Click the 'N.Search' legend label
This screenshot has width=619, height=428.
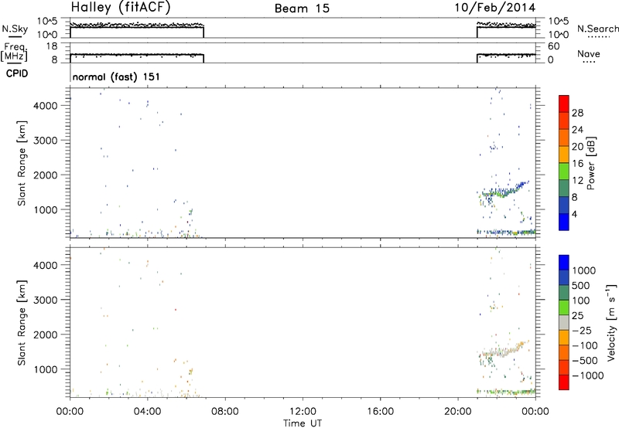coord(598,29)
